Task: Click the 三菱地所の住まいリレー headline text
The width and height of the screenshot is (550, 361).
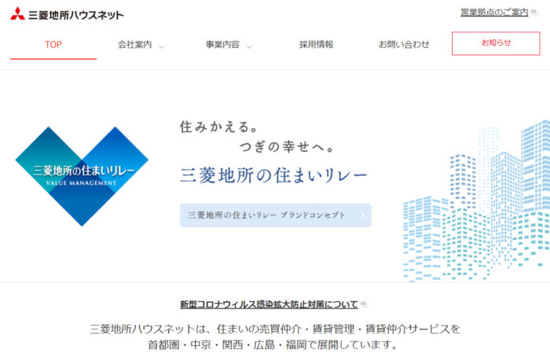Action: click(x=274, y=175)
